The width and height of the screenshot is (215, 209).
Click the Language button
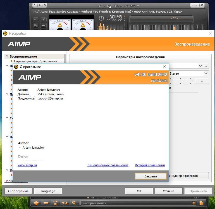pyautogui.click(x=48, y=191)
